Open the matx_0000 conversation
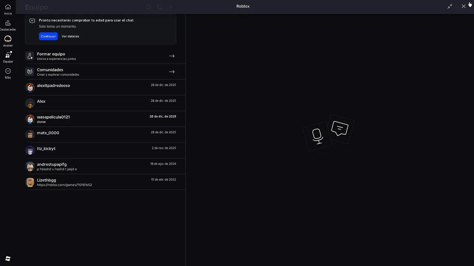Image resolution: width=474 pixels, height=266 pixels. point(105,134)
